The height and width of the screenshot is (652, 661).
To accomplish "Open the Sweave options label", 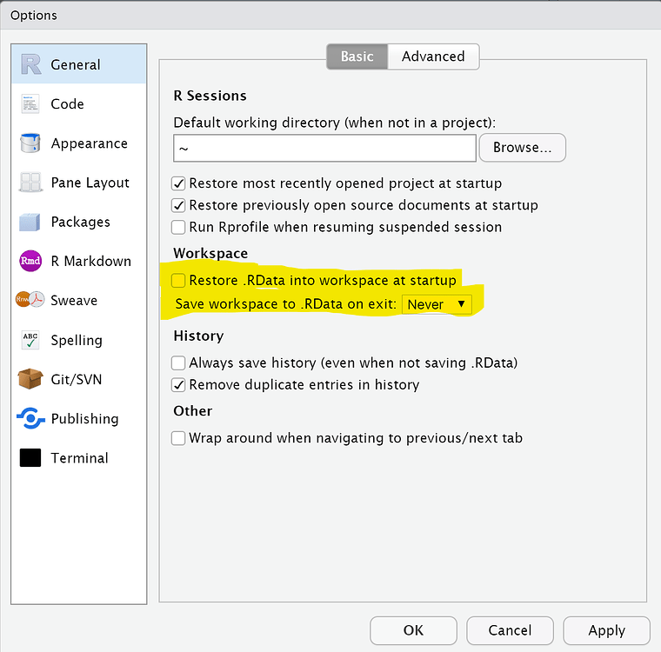I will click(74, 301).
